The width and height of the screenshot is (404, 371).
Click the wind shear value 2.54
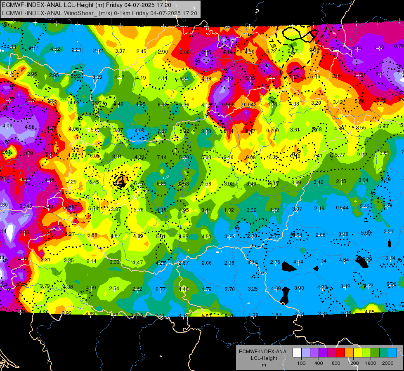point(114,289)
